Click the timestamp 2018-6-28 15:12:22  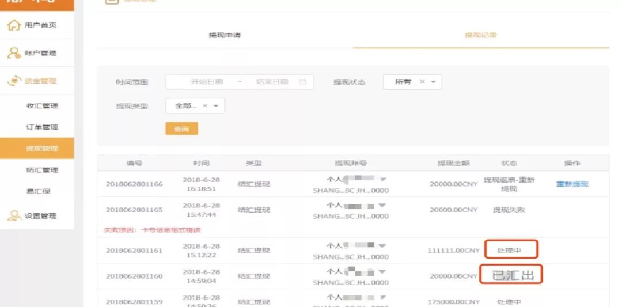(x=201, y=251)
